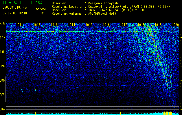
Task: Click the tall yellow power spike near 1017
Action: pyautogui.click(x=120, y=112)
